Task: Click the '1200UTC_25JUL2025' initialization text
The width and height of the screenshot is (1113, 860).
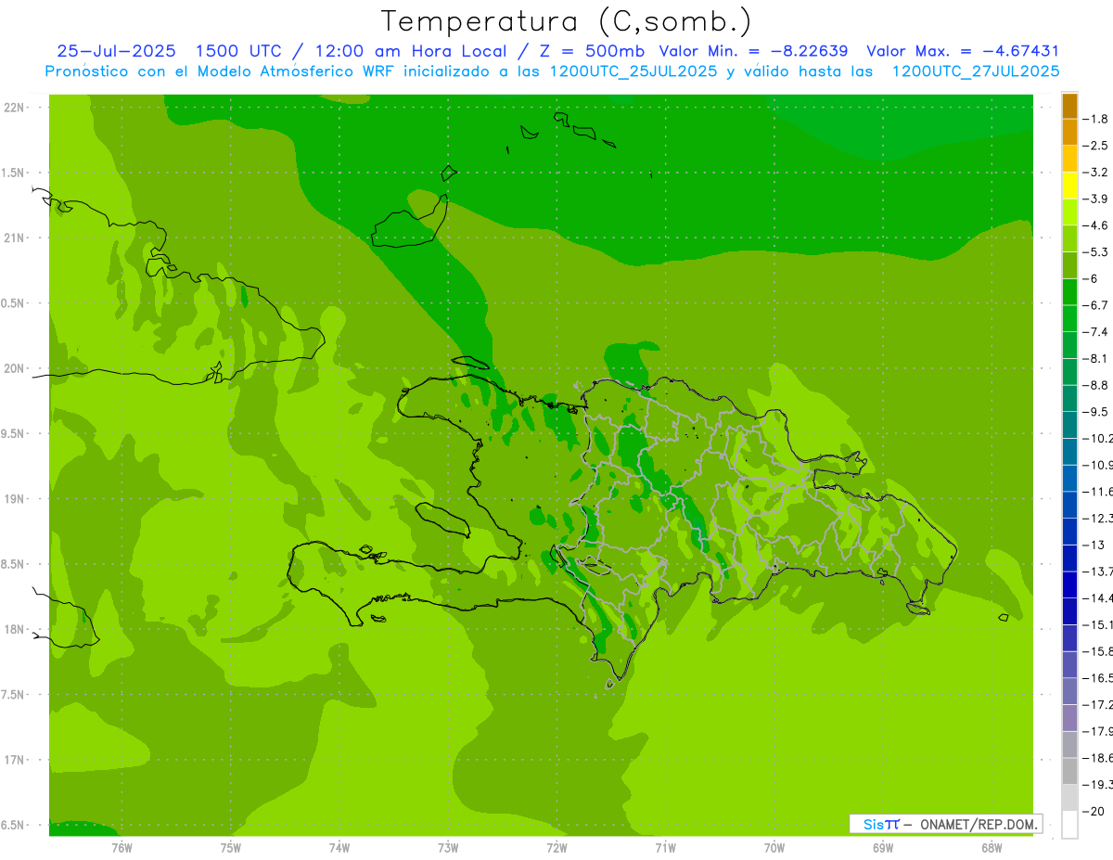Action: tap(633, 71)
